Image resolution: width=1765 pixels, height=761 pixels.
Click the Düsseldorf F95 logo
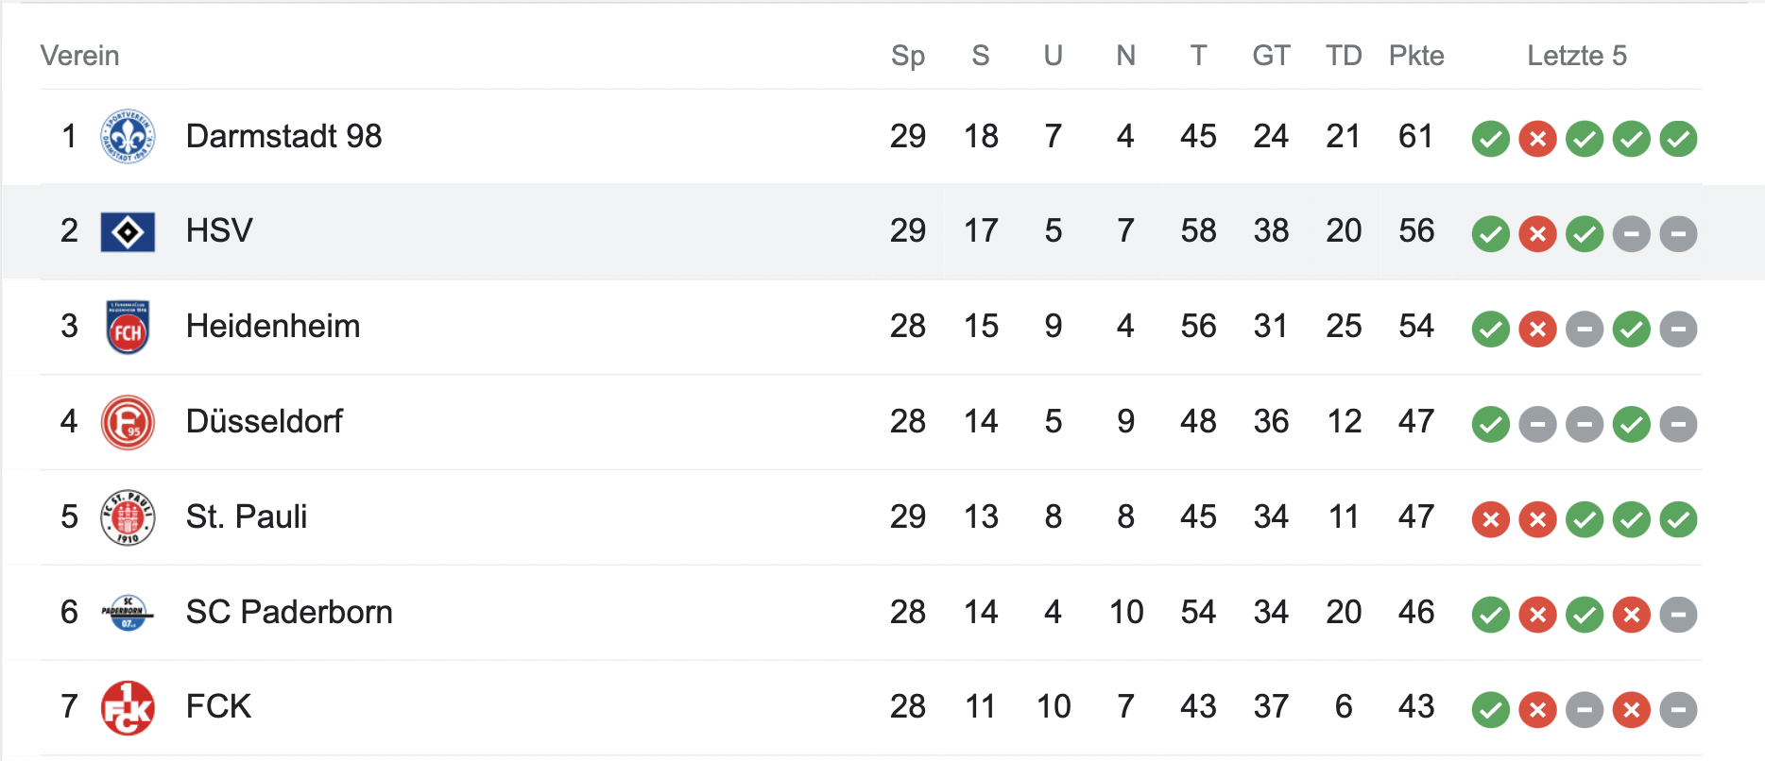click(128, 422)
